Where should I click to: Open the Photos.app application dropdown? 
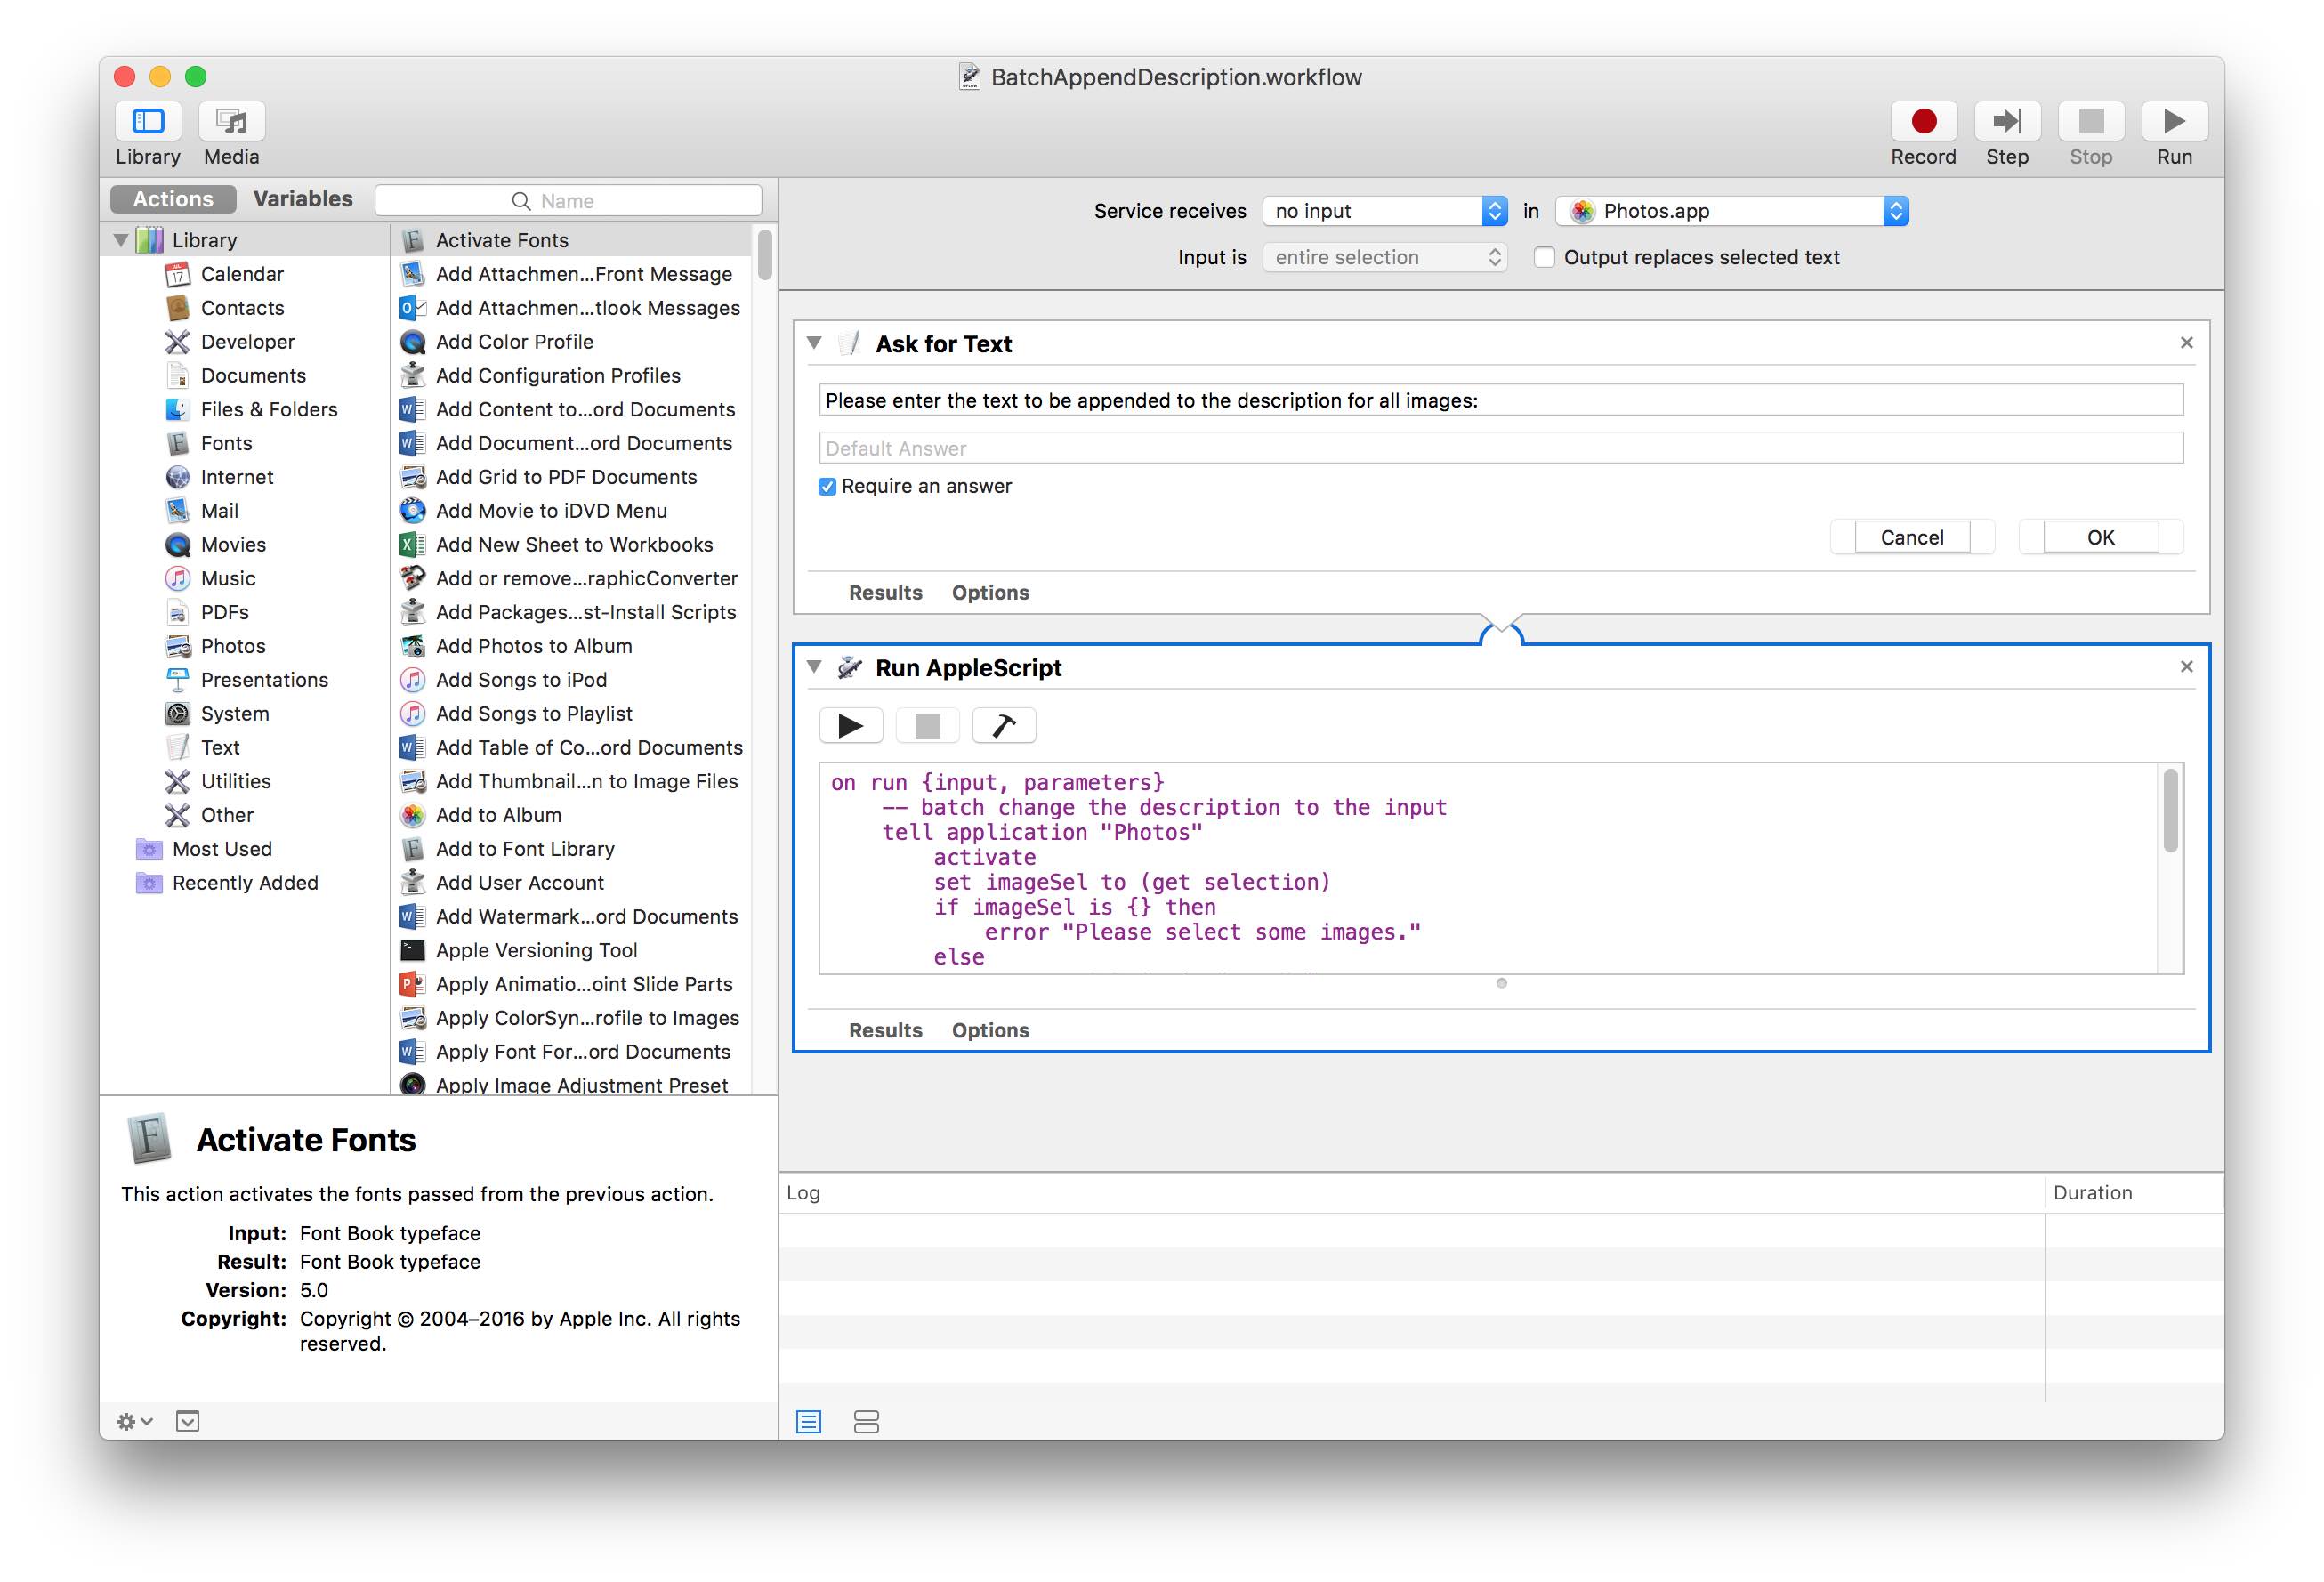[1732, 211]
